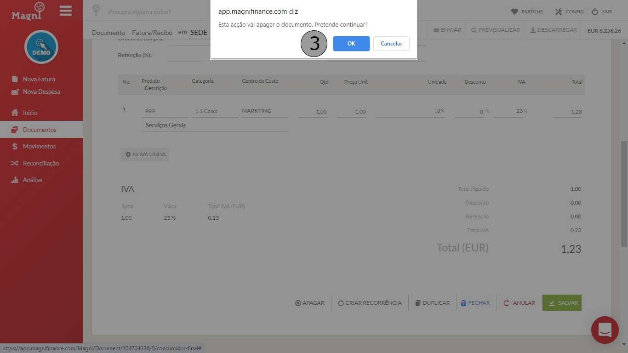Create a Nova Despesa
The width and height of the screenshot is (628, 353).
pos(36,91)
